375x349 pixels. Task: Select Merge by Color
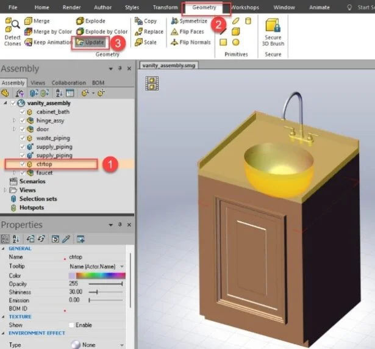tap(48, 32)
